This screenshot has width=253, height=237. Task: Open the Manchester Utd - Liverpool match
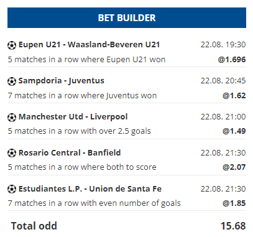(73, 117)
